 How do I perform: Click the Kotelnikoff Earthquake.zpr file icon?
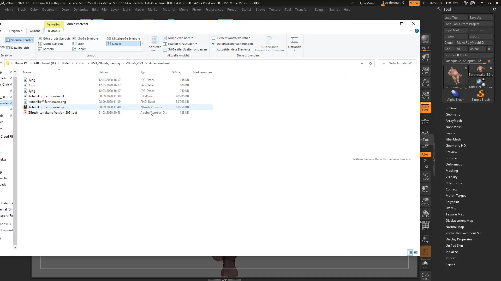(25, 107)
